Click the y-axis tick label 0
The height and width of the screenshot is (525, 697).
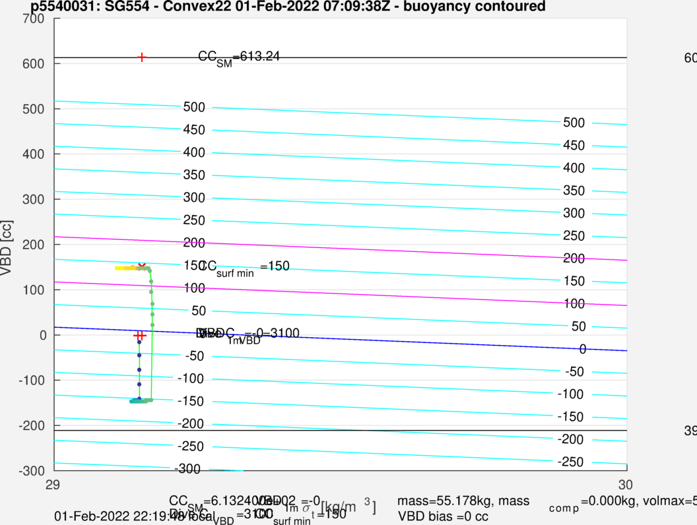43,335
